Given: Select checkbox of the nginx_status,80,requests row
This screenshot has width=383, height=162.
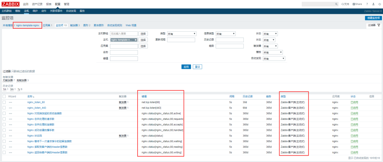Looking at the screenshot, I should 4,119.
